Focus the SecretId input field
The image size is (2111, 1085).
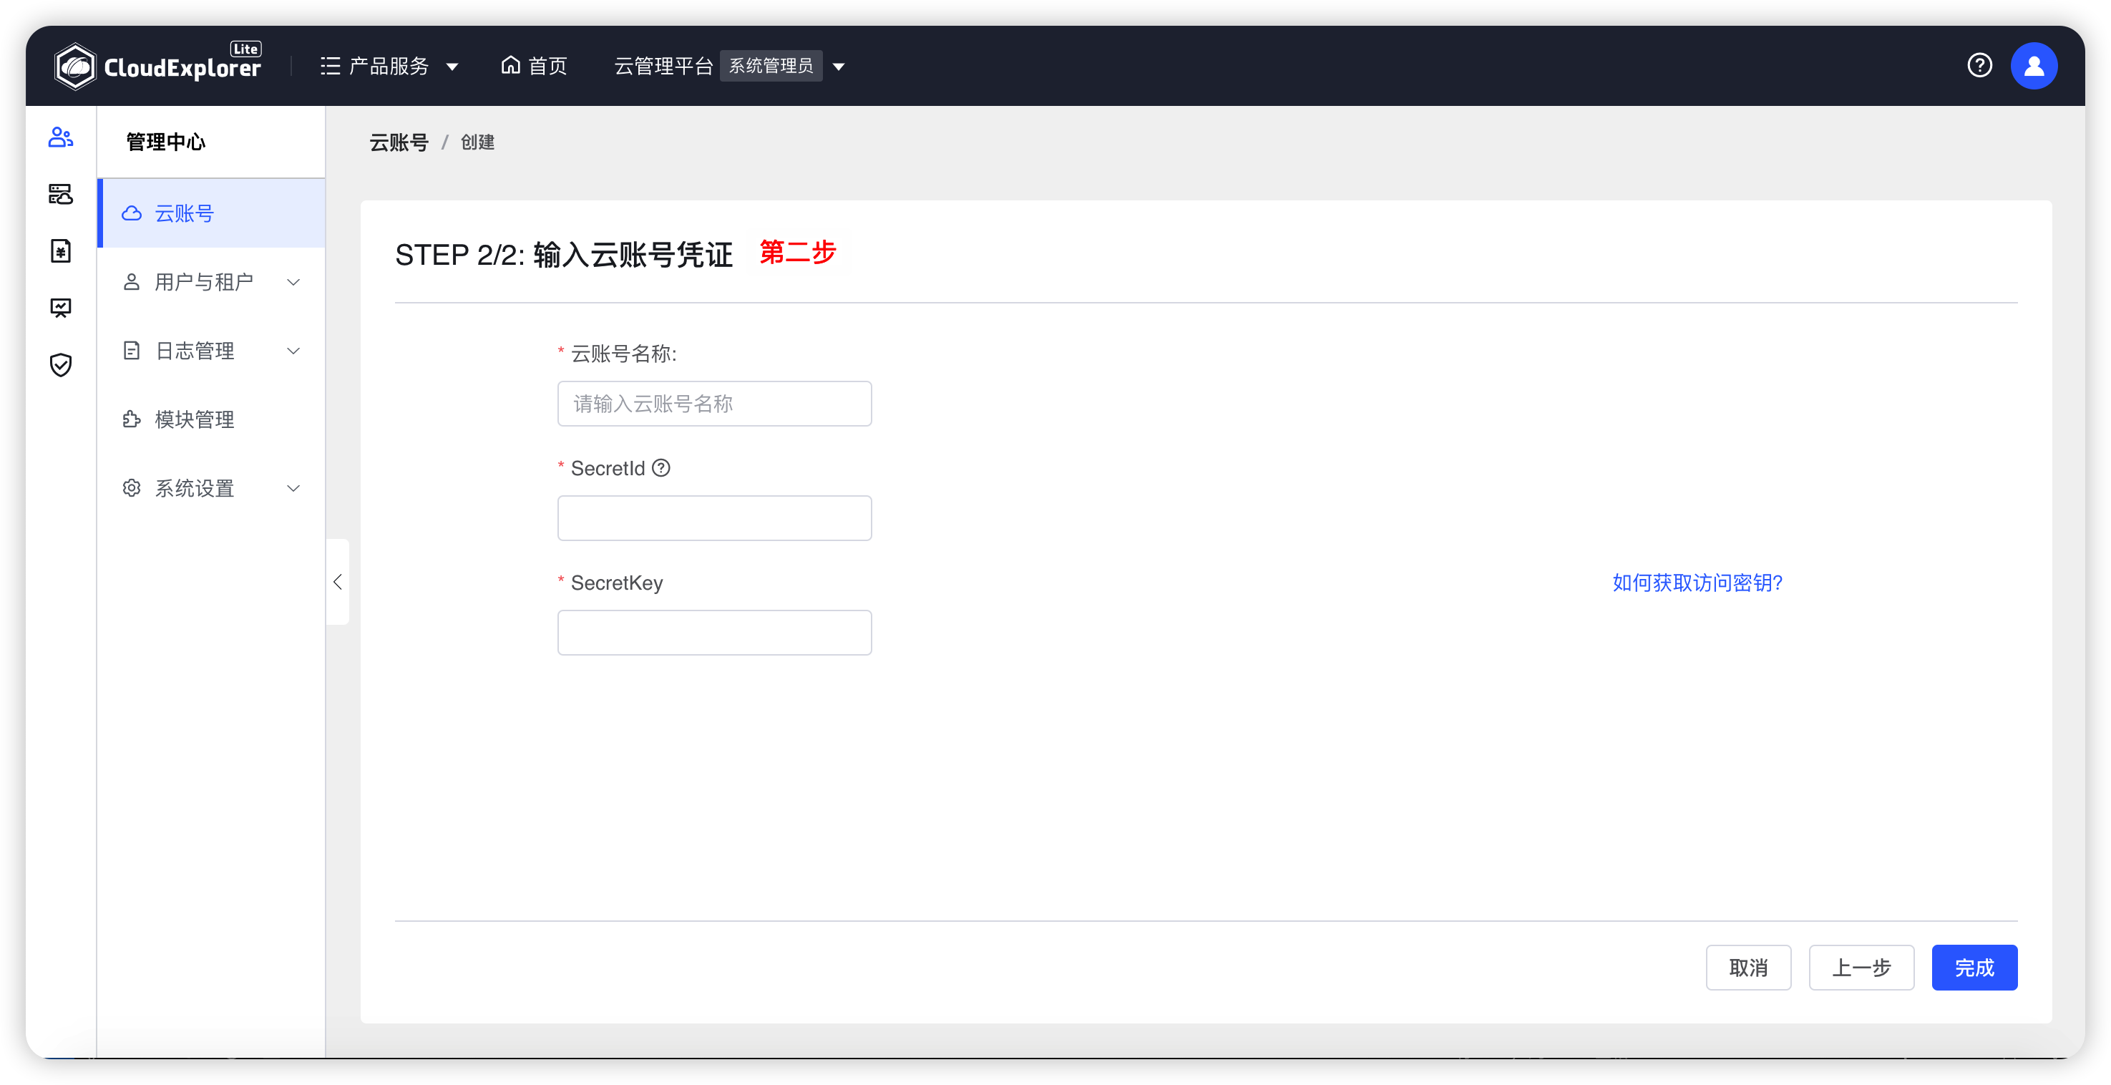coord(715,518)
